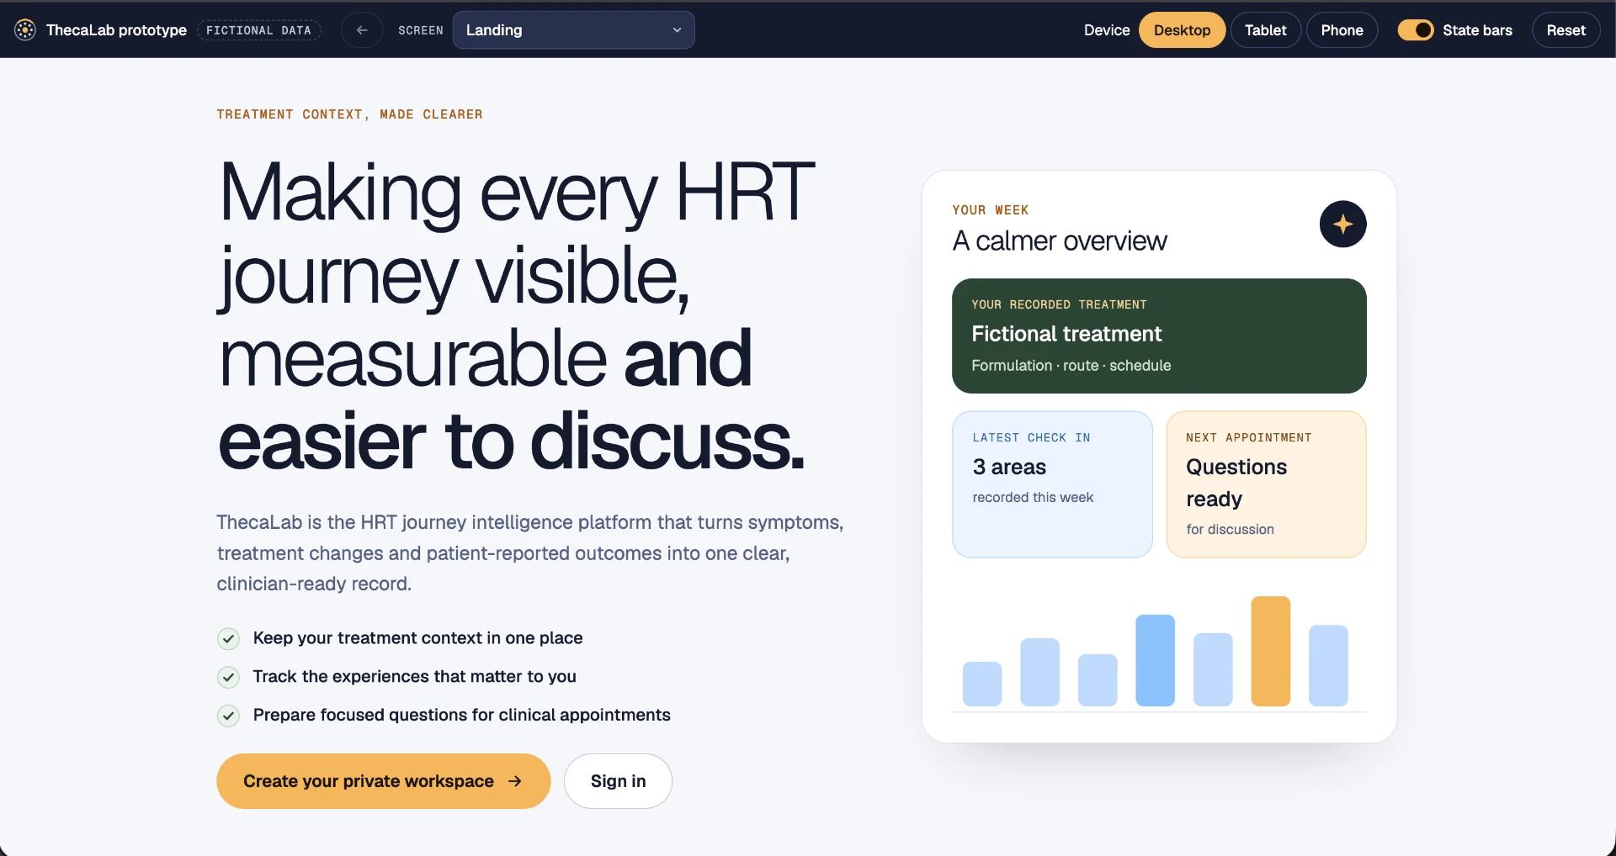Click the sparkle icon in Your Week card
Image resolution: width=1616 pixels, height=856 pixels.
click(x=1342, y=225)
